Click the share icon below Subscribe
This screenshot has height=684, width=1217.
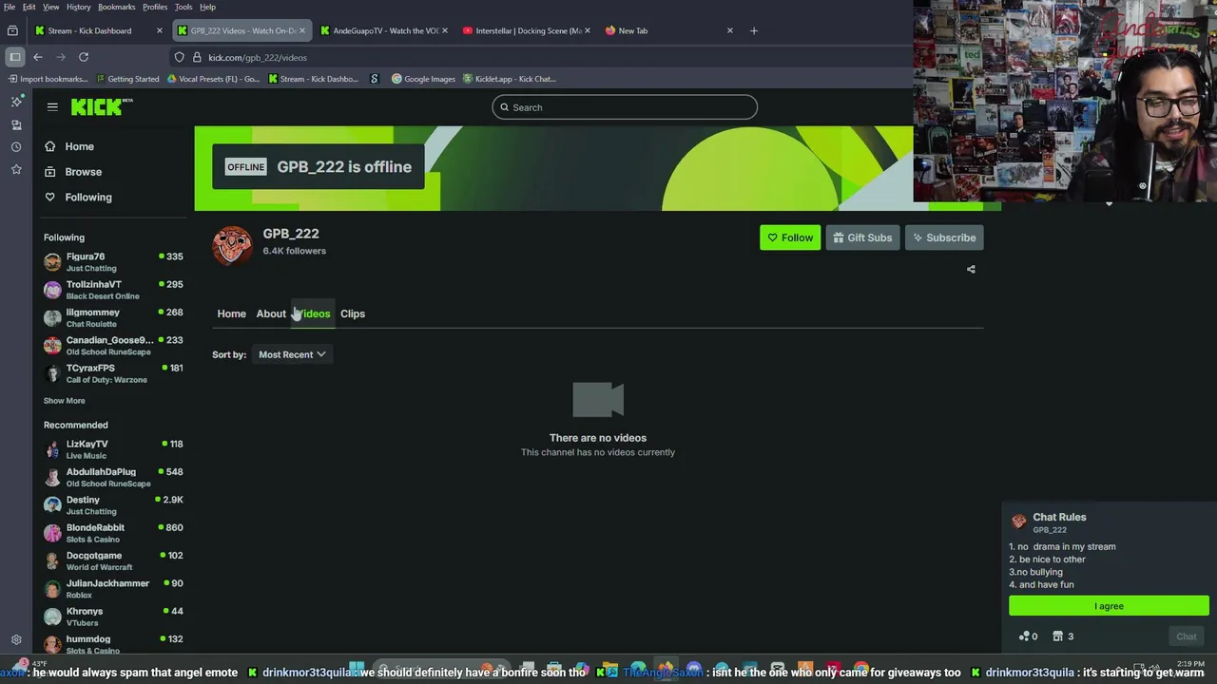pyautogui.click(x=971, y=269)
